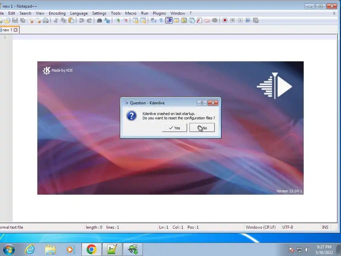This screenshot has height=256, width=341.
Task: Click the Save toolbar icon
Action: (15, 20)
